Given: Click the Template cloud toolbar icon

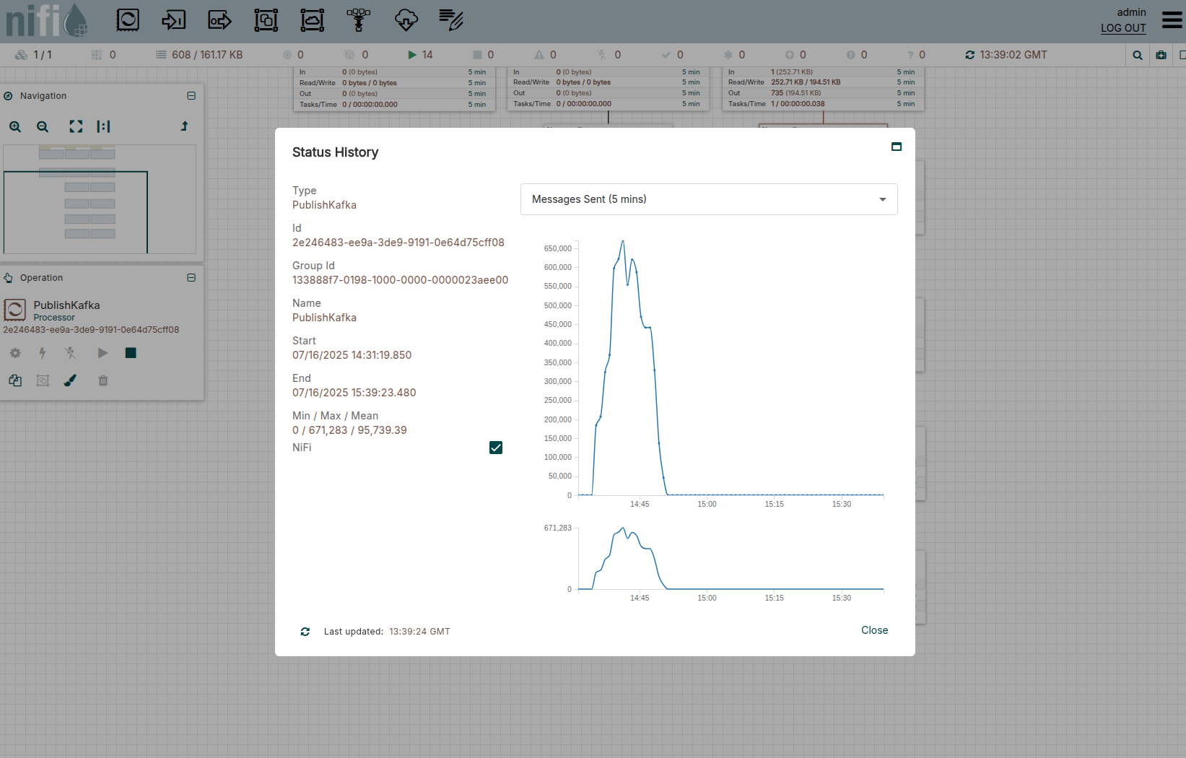Looking at the screenshot, I should click(406, 20).
